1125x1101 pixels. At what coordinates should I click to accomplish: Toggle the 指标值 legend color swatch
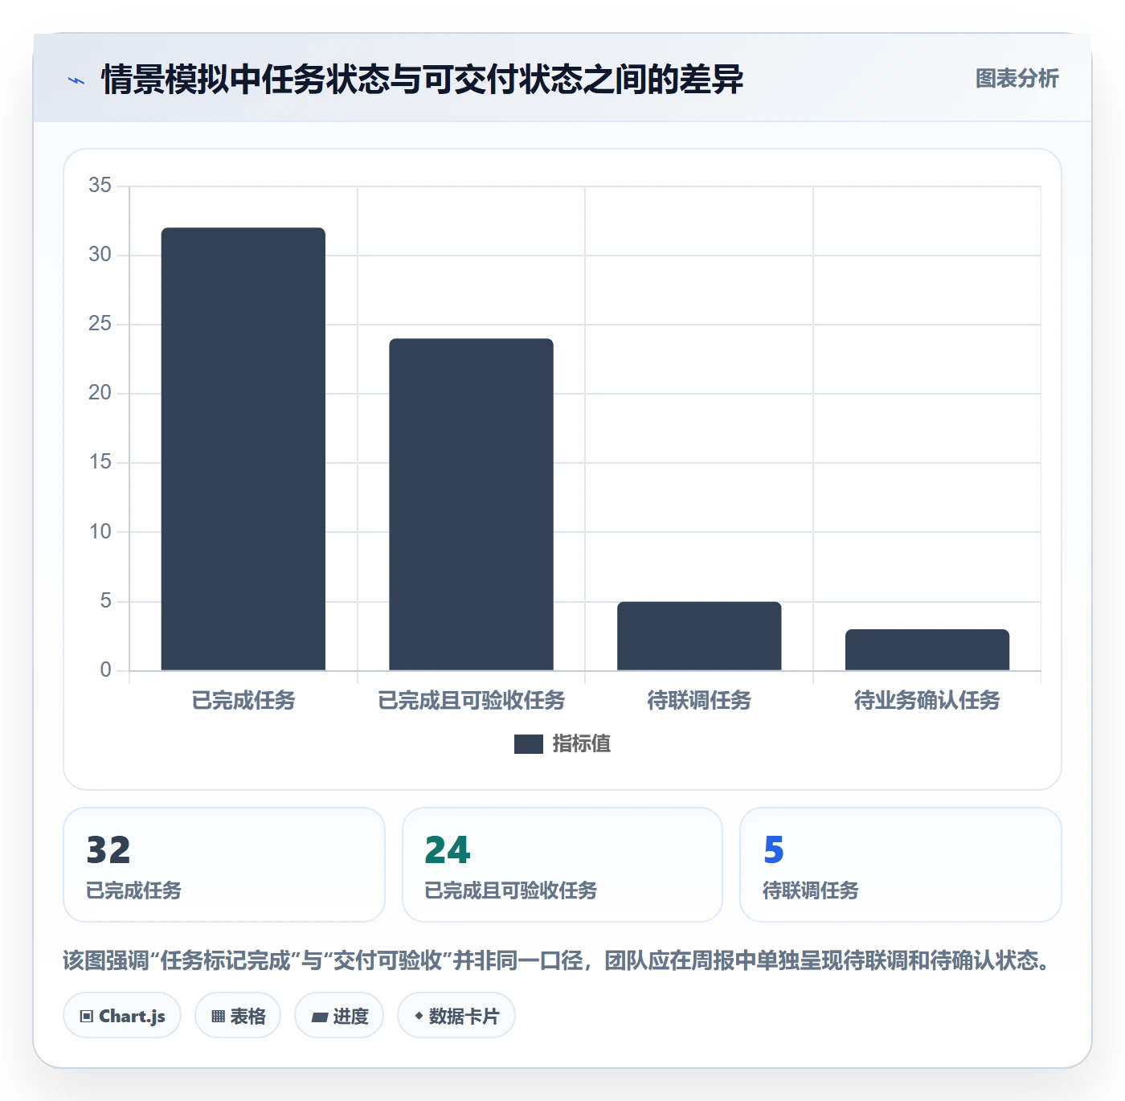point(528,744)
